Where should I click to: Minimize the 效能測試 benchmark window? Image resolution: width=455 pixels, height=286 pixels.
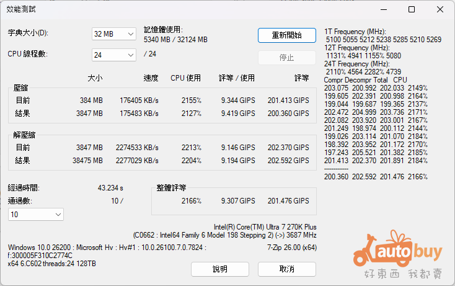(x=383, y=9)
